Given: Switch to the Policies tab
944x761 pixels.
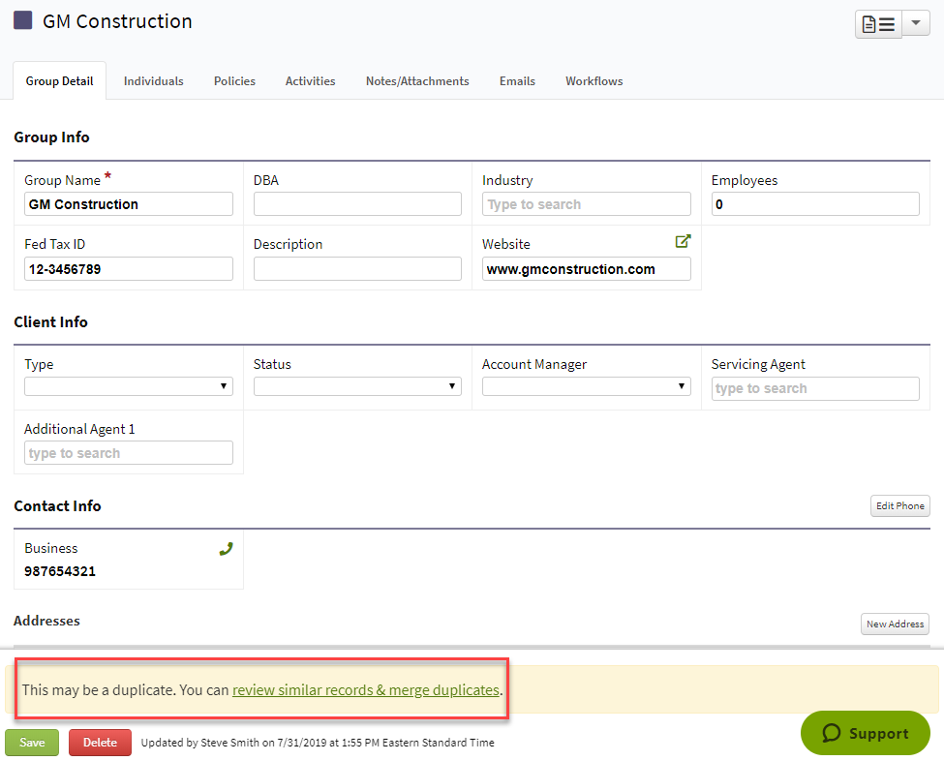Looking at the screenshot, I should point(234,81).
